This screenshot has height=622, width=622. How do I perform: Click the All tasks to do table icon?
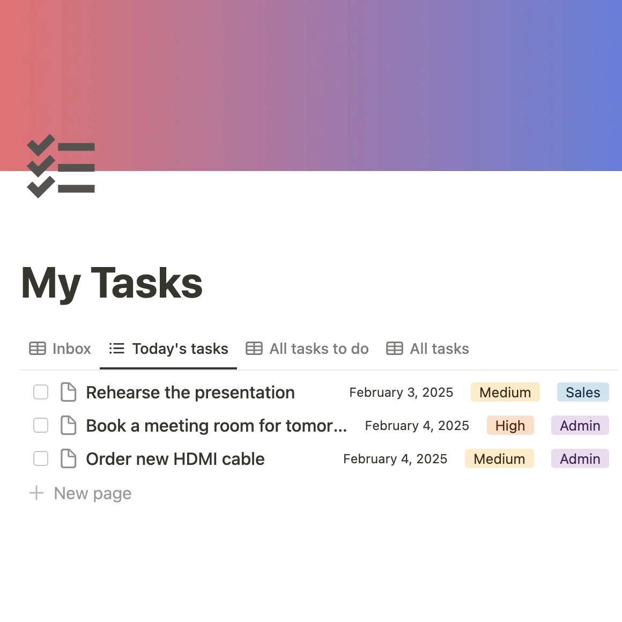254,349
